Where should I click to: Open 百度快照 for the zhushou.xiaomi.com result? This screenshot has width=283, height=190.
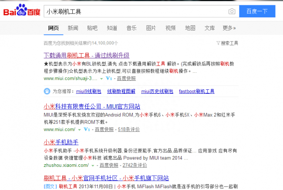pyautogui.click(x=109, y=165)
